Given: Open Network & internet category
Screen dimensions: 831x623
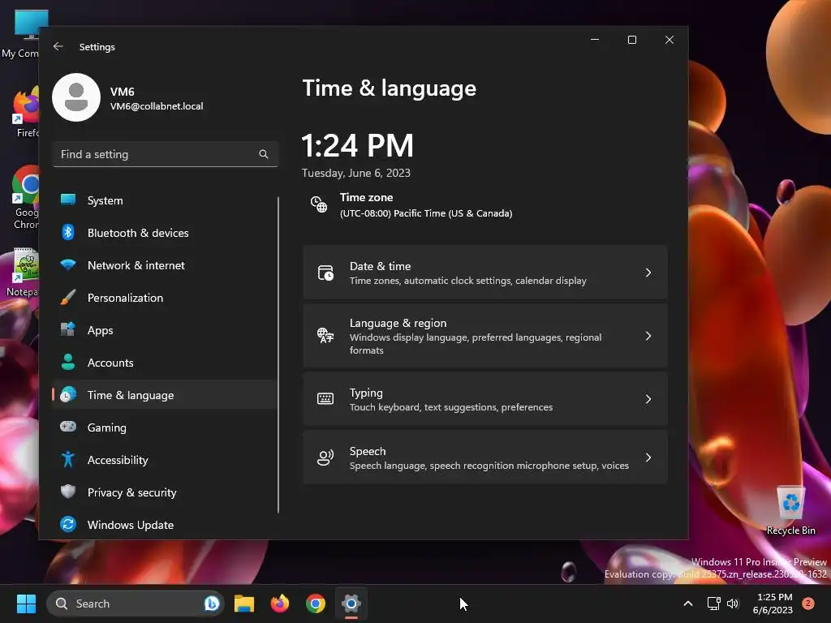Looking at the screenshot, I should coord(164,265).
